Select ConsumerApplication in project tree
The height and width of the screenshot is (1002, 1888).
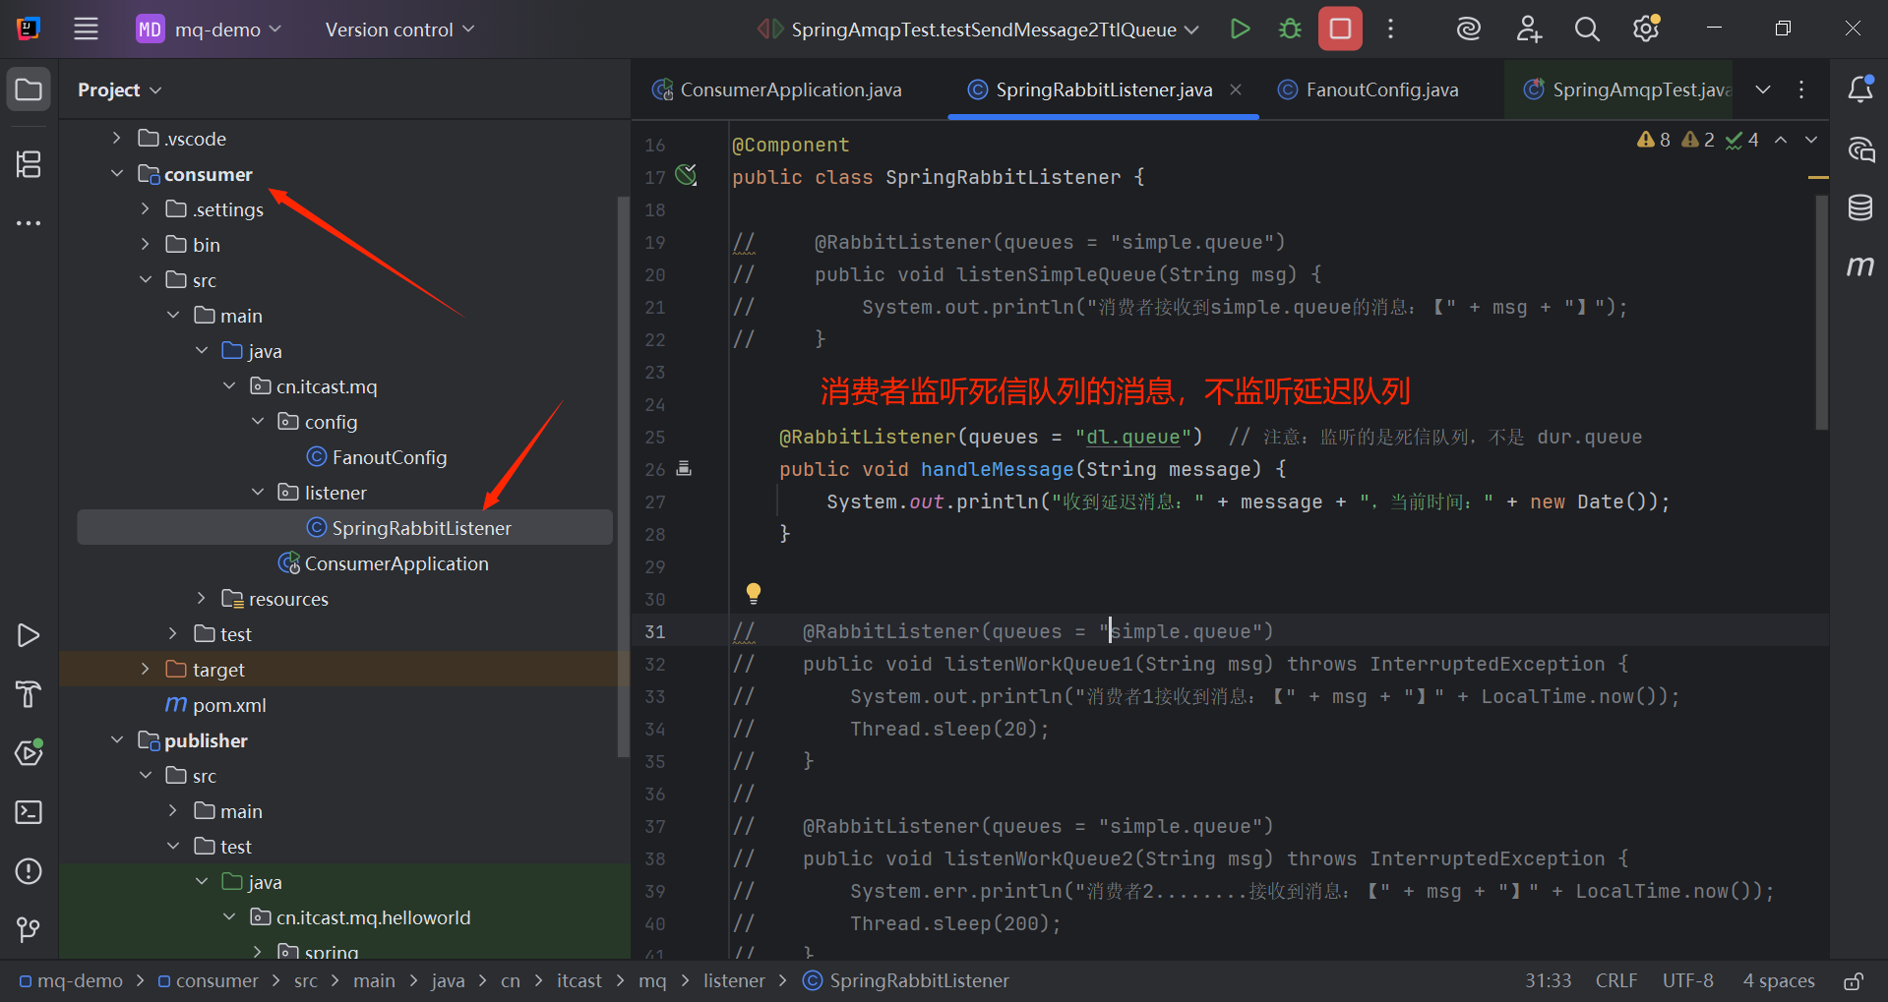point(384,563)
